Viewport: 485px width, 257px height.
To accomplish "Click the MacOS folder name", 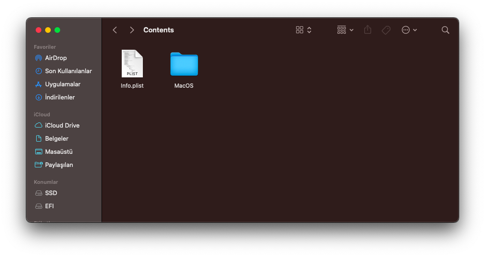I will (x=184, y=86).
